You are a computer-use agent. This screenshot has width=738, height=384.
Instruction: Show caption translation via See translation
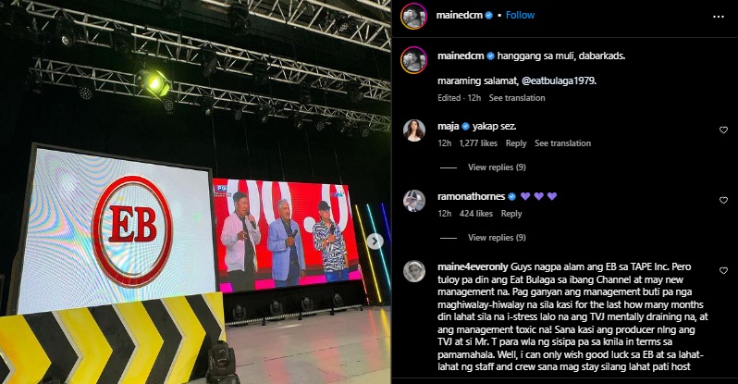pyautogui.click(x=517, y=98)
